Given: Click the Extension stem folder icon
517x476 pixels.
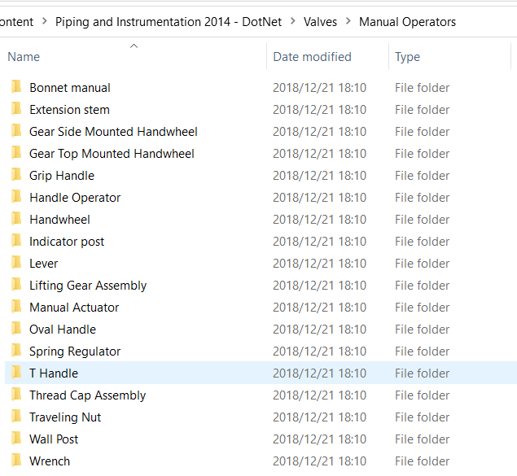Looking at the screenshot, I should tap(16, 109).
